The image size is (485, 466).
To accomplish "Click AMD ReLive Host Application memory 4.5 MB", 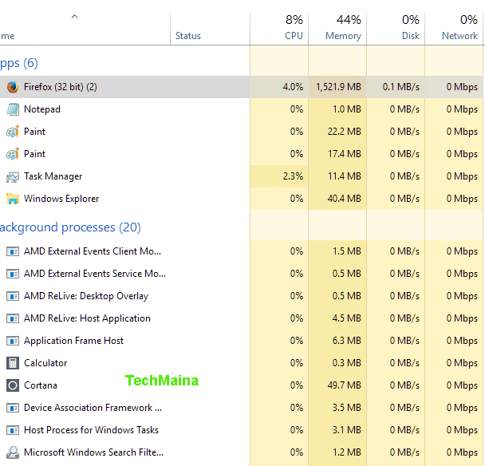I will (x=347, y=318).
